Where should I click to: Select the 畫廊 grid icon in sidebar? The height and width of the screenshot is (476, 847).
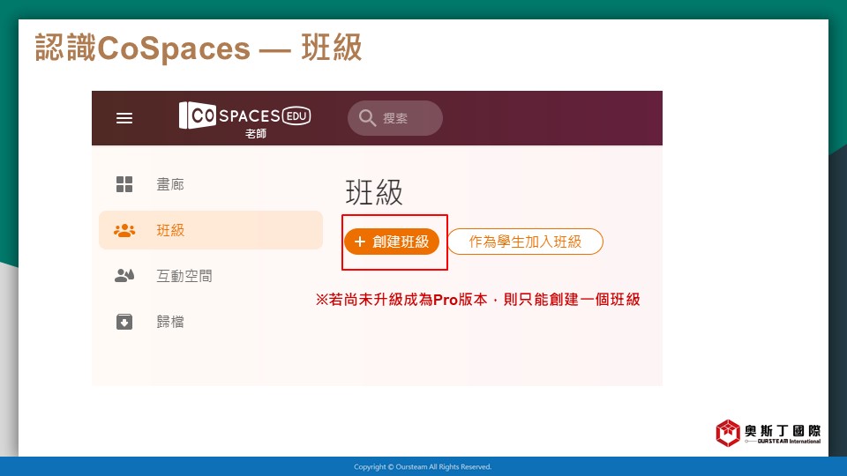click(x=124, y=184)
